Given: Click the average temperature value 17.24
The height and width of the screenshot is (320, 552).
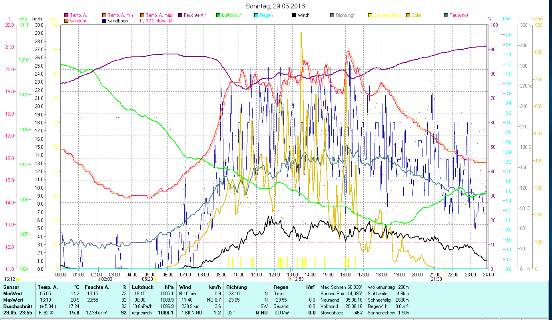Looking at the screenshot, I should click(74, 306).
